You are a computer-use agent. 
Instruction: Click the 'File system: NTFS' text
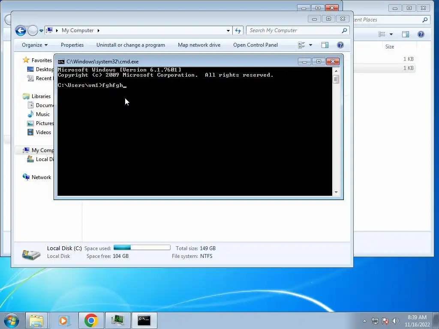pyautogui.click(x=192, y=256)
